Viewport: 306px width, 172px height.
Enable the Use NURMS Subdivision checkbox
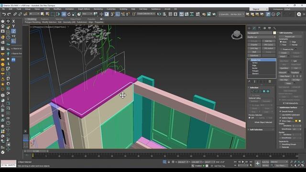281,115
